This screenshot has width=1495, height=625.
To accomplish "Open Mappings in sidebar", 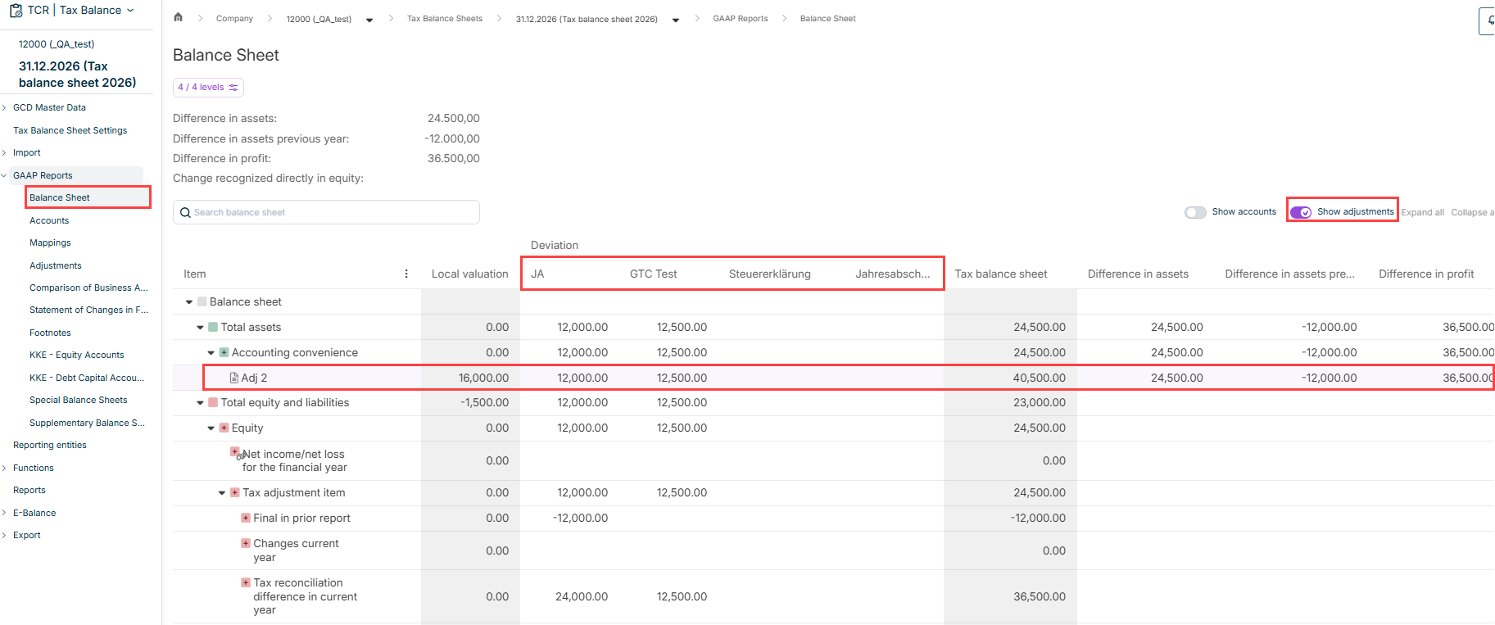I will click(50, 242).
